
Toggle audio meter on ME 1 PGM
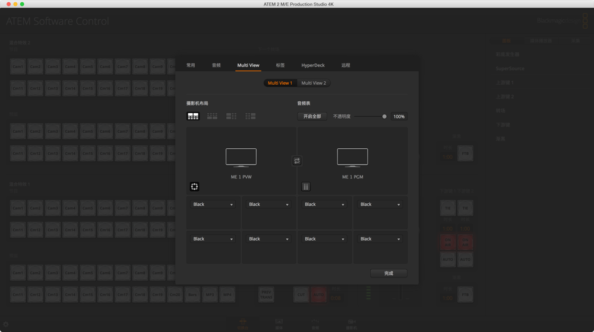point(306,186)
